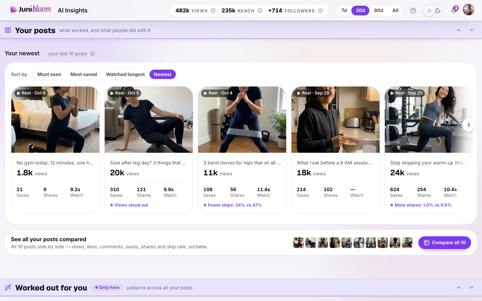Open the help question mark icon
Screen dimensions: 482x301
click(x=413, y=11)
